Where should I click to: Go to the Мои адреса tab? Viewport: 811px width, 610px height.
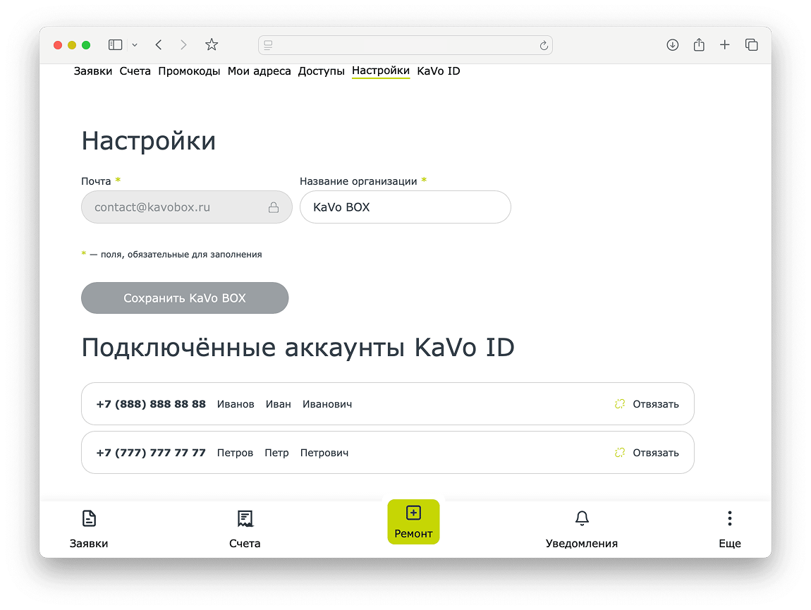point(259,71)
